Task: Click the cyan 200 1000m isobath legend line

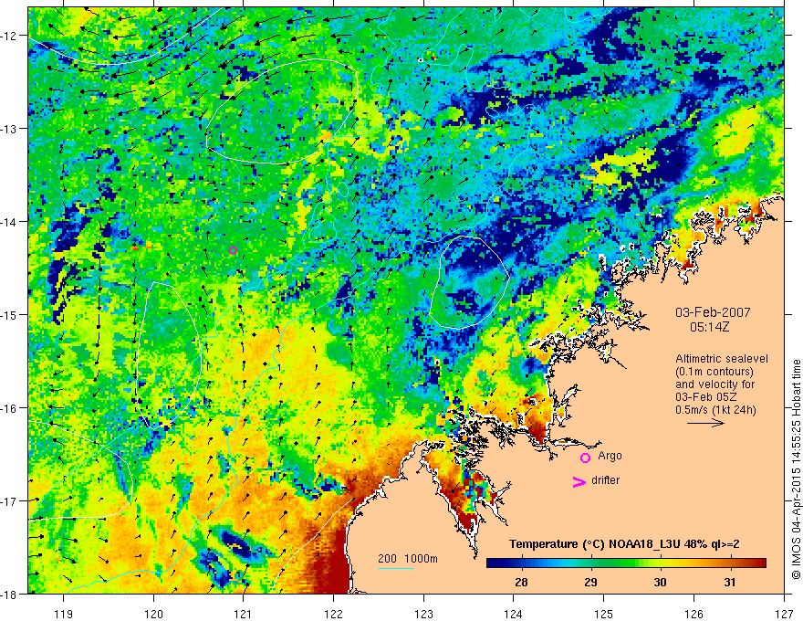Action: [x=395, y=568]
